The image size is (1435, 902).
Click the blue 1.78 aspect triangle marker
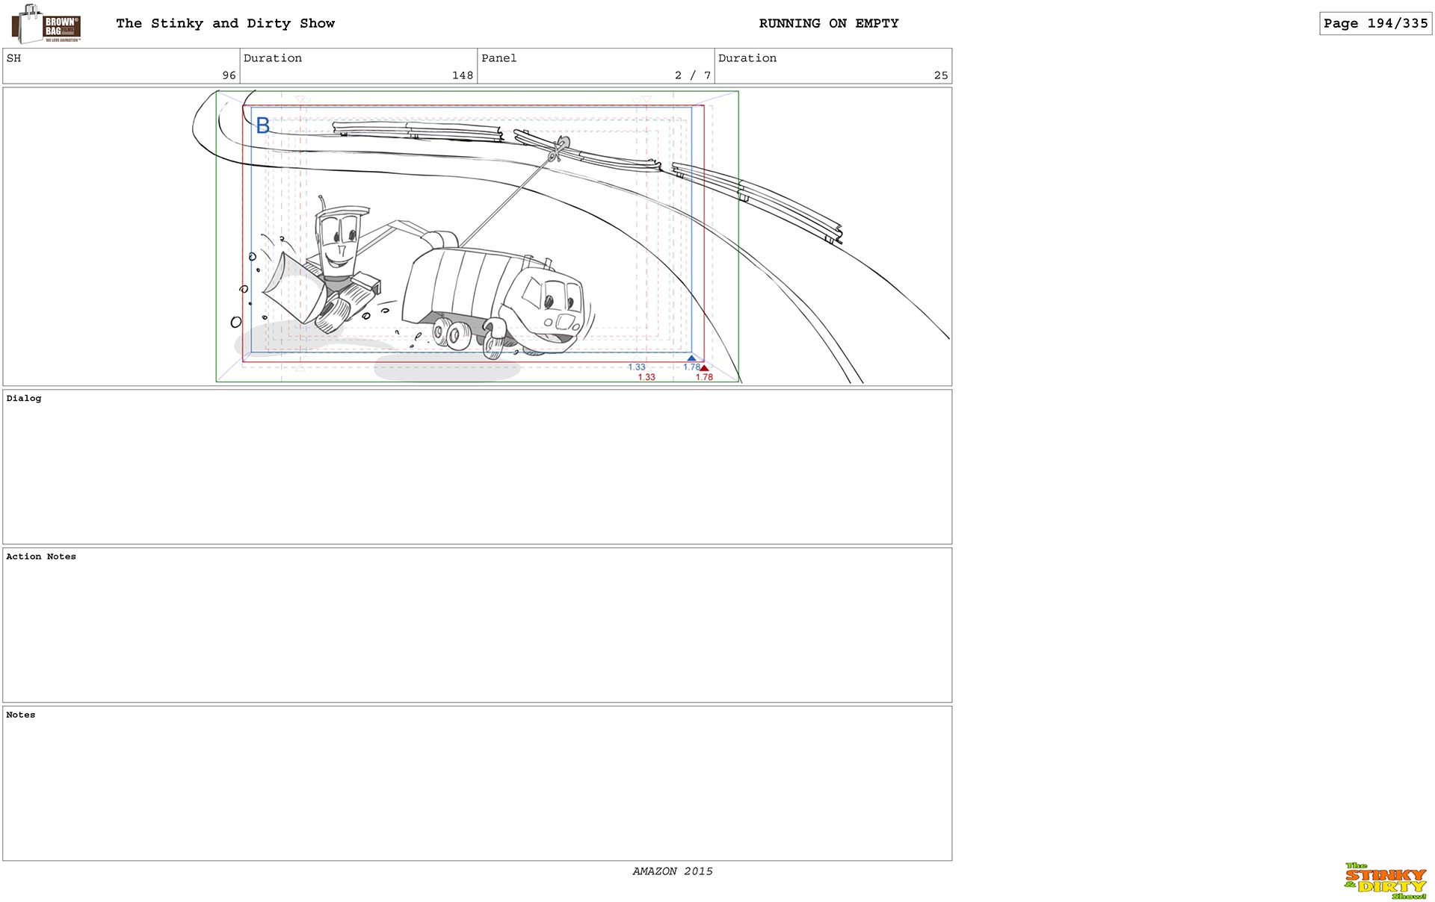(691, 358)
